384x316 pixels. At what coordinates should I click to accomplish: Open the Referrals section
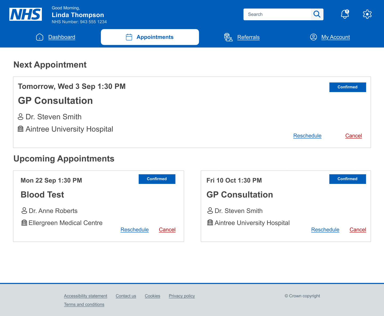tap(248, 37)
